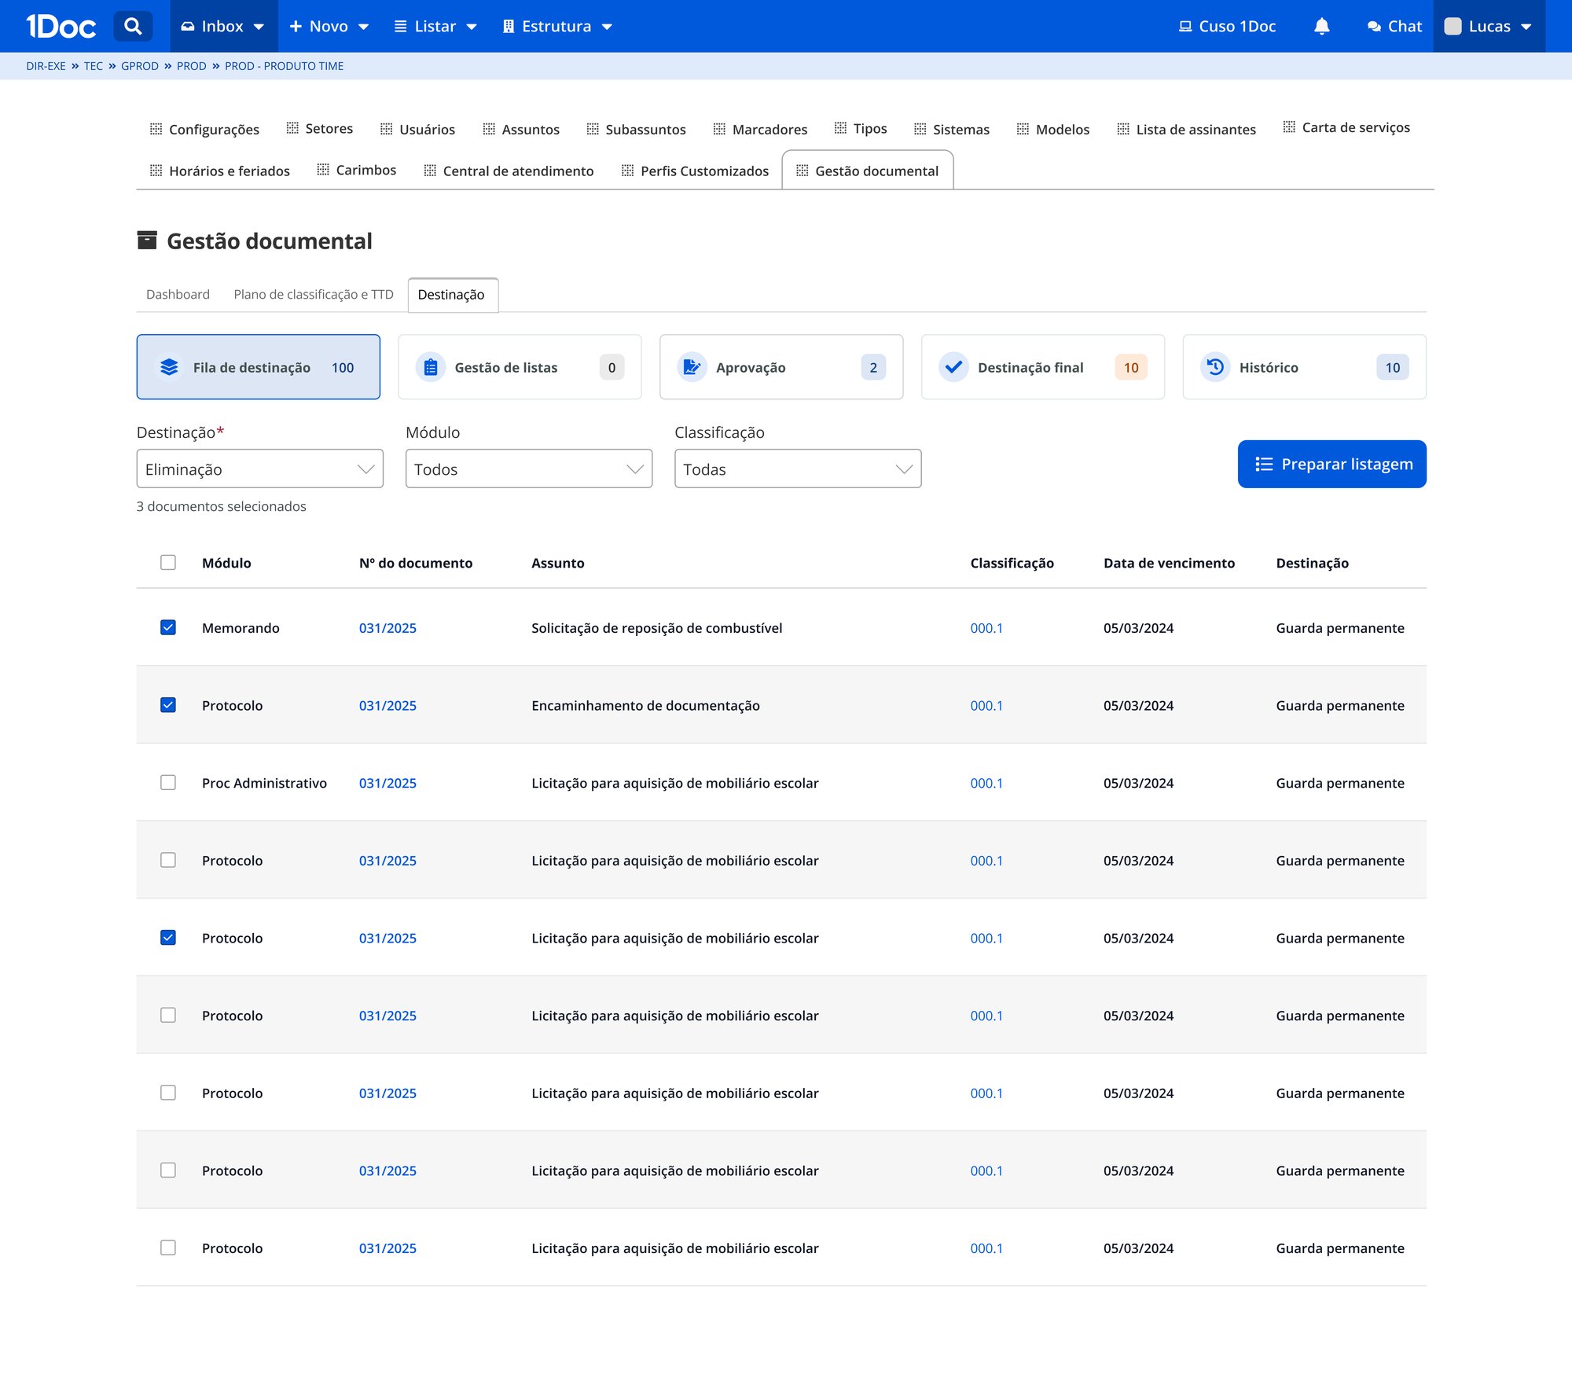Click the Inbox tray icon
Screen dimensions: 1572x1389
[188, 27]
